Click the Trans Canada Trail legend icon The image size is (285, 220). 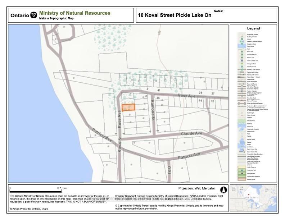point(242,61)
